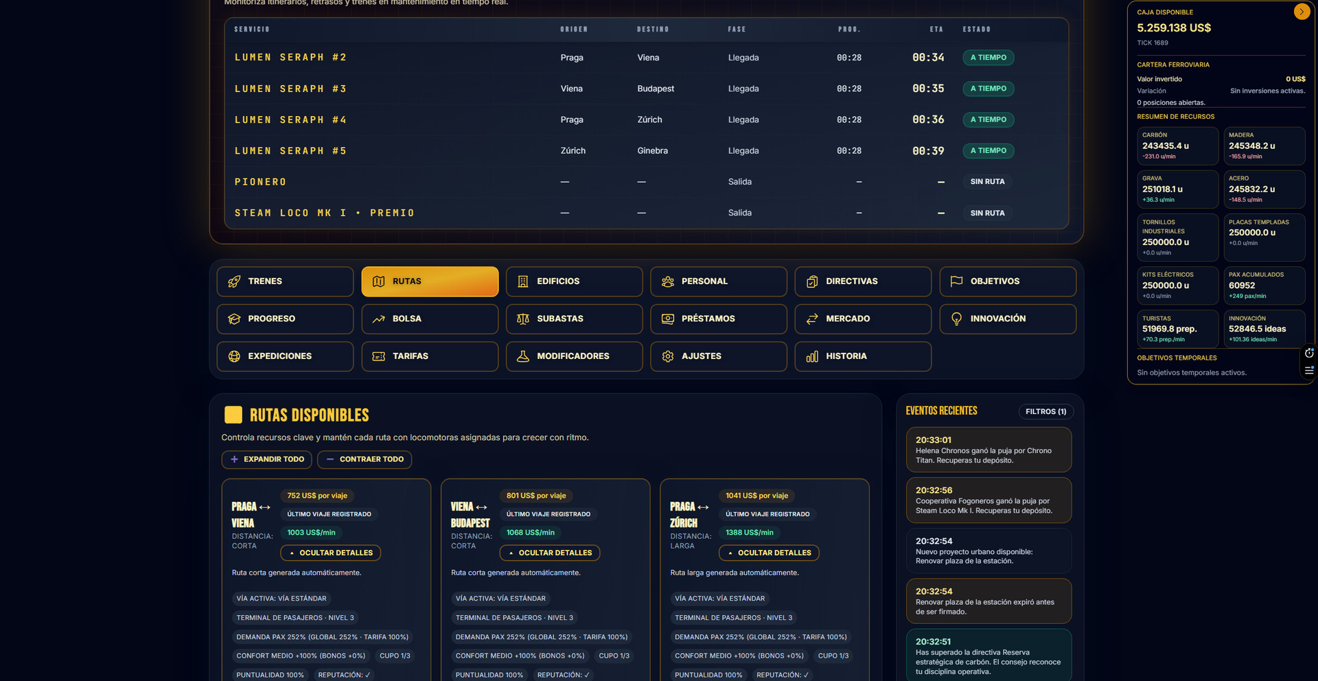Open the Trenes section
The width and height of the screenshot is (1318, 681).
pyautogui.click(x=285, y=281)
